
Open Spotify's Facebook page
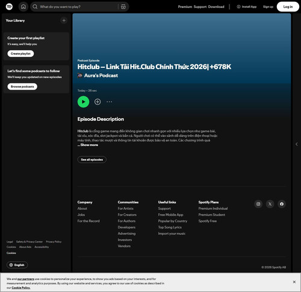point(282,204)
